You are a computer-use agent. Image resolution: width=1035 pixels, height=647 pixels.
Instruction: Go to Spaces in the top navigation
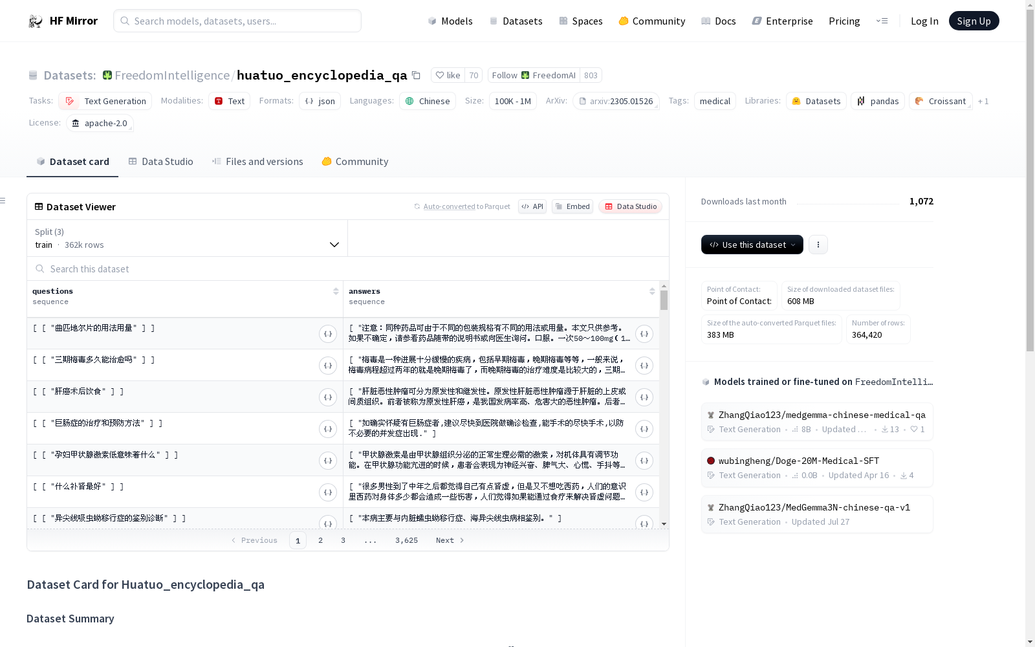(581, 21)
